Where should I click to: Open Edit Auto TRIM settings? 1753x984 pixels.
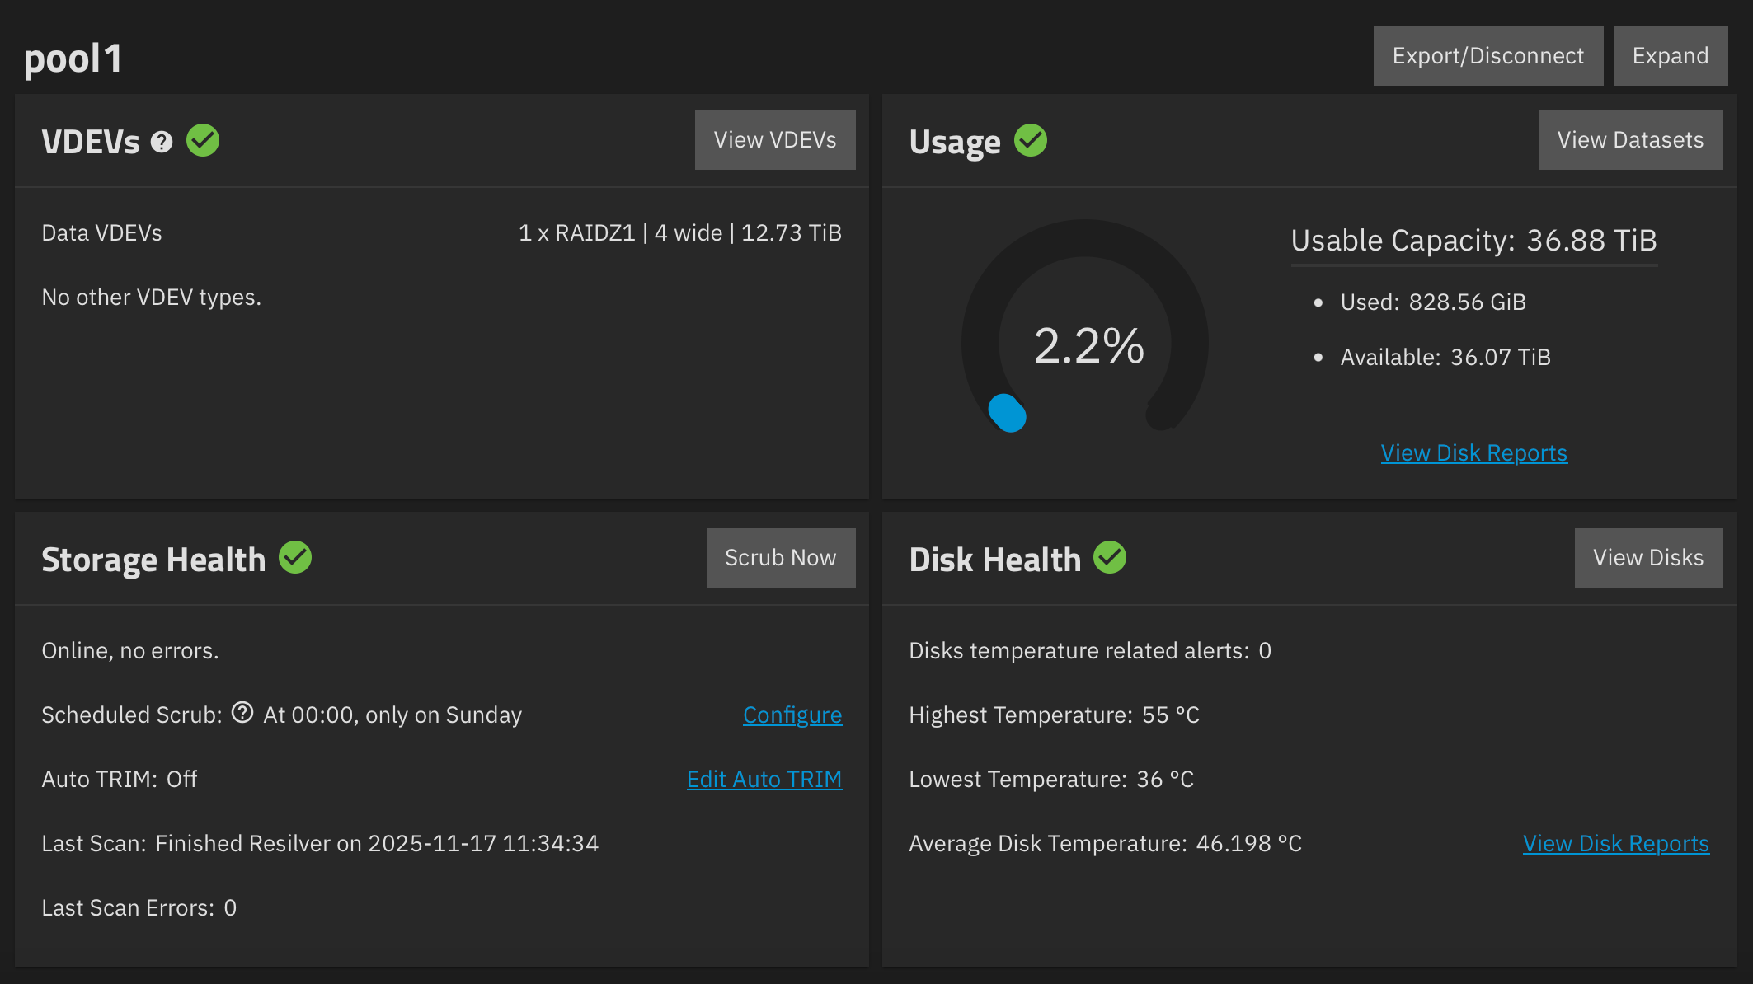coord(764,779)
